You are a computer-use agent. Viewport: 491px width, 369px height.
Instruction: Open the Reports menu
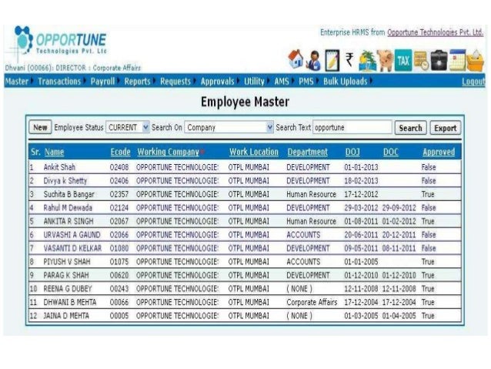click(x=138, y=82)
